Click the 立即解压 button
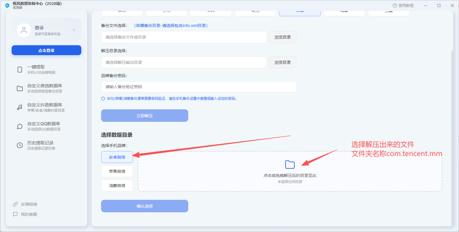459x232 pixels. tap(145, 116)
